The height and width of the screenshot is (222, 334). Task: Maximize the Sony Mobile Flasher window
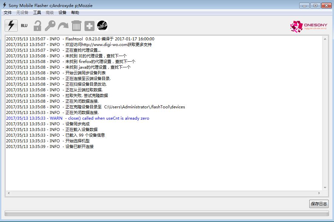[x=316, y=6]
